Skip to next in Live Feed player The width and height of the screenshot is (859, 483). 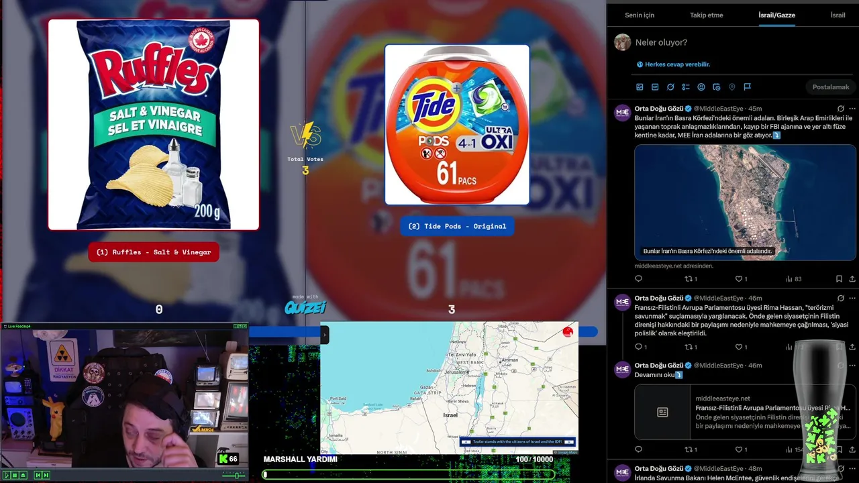[46, 476]
